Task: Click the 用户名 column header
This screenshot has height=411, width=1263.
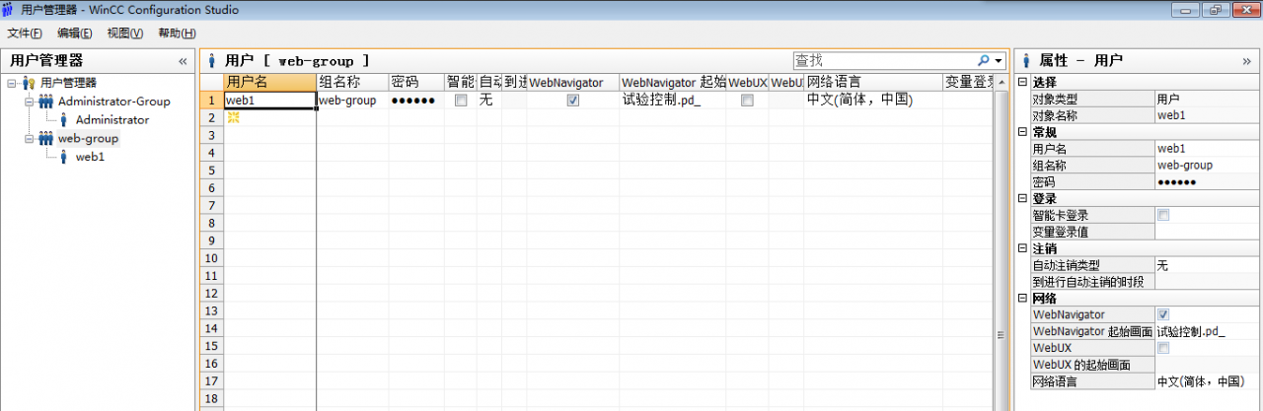Action: [x=270, y=83]
